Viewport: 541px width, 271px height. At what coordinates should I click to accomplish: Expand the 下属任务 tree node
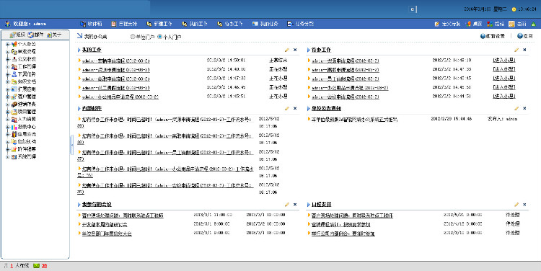click(8, 74)
